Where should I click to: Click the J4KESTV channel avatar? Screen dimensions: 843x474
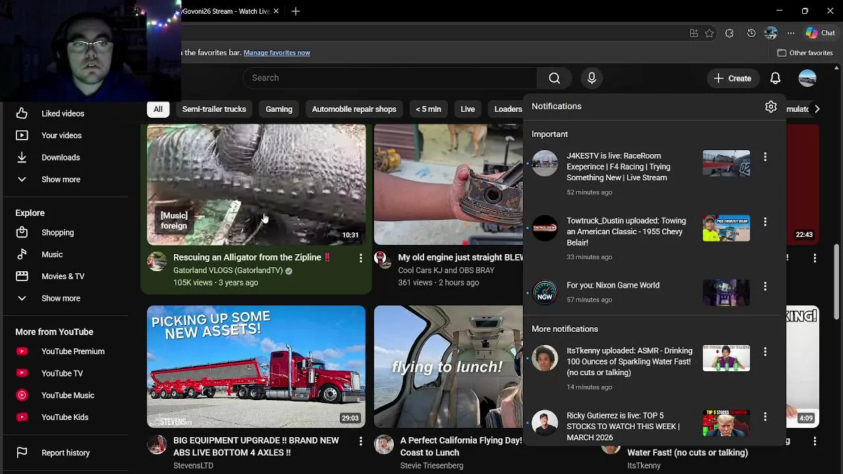(x=545, y=163)
